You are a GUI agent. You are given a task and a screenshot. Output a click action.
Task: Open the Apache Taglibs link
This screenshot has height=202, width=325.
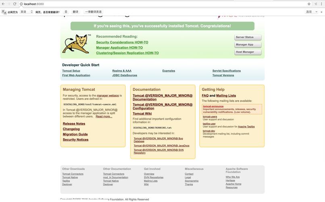coord(246,126)
